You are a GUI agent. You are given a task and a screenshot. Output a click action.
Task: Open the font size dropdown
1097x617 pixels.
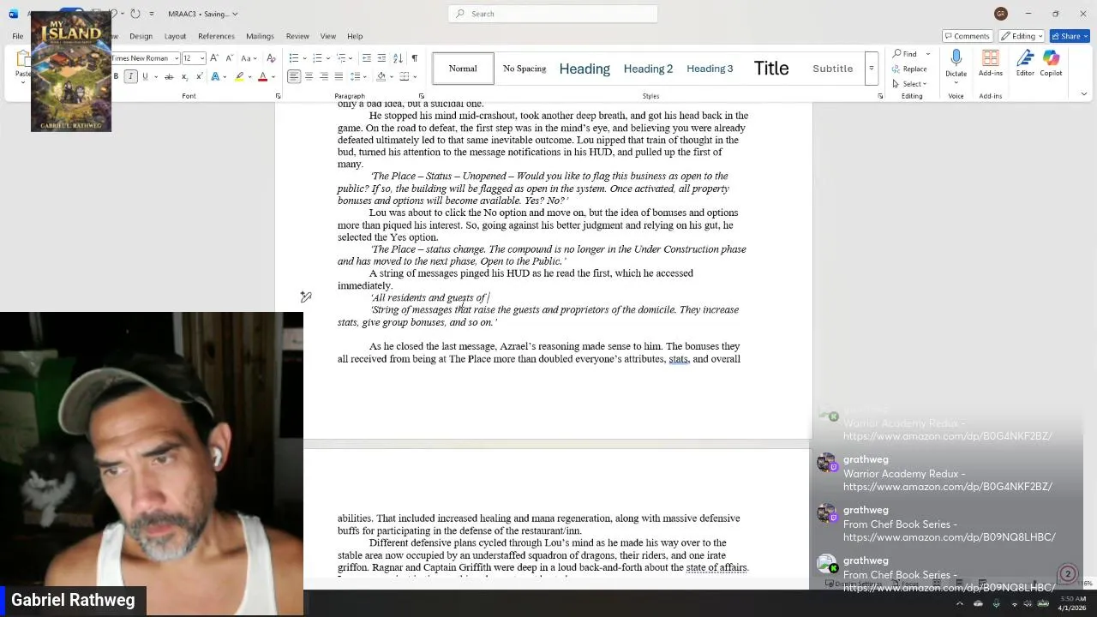202,58
